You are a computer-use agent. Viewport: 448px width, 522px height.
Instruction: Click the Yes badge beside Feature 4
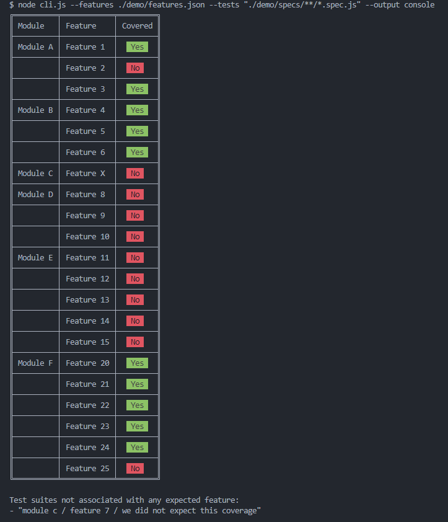point(137,110)
